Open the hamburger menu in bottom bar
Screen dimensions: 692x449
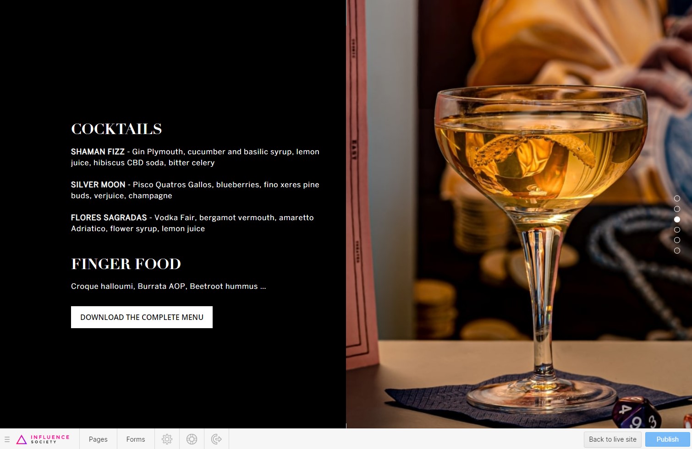[x=7, y=439]
